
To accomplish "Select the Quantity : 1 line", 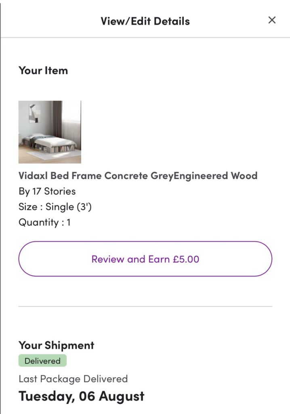I will 44,222.
